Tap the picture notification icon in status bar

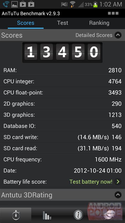click(15, 4)
